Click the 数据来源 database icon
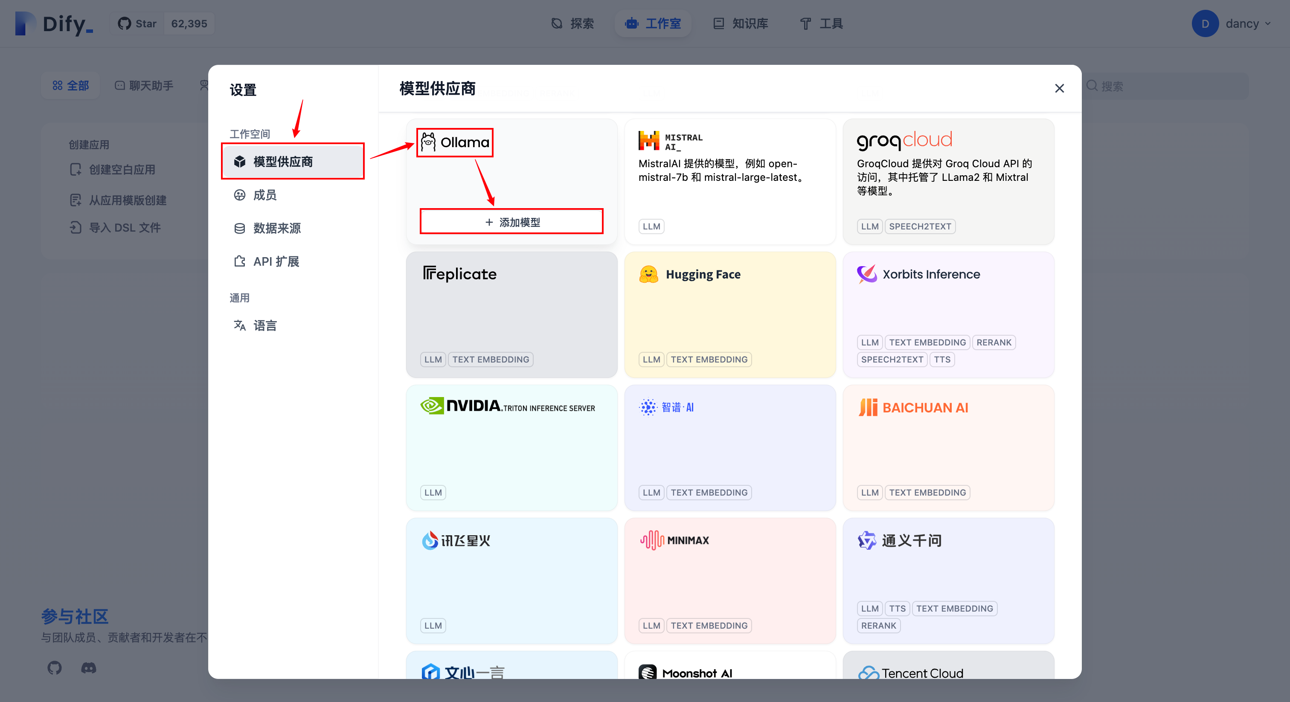The height and width of the screenshot is (702, 1290). click(x=240, y=228)
